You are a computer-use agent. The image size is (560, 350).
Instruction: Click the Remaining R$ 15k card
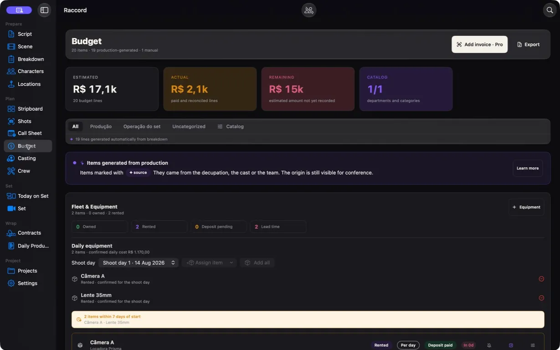pos(308,89)
